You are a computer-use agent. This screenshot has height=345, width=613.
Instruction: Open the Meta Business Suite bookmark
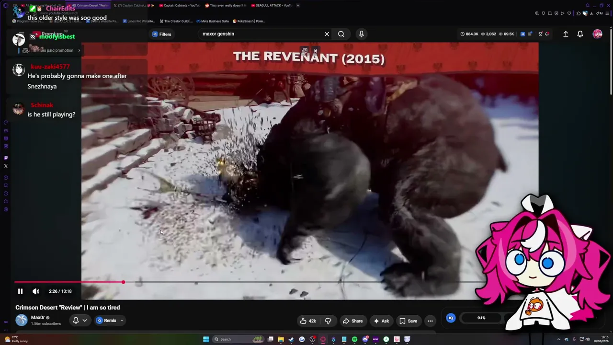click(x=212, y=21)
